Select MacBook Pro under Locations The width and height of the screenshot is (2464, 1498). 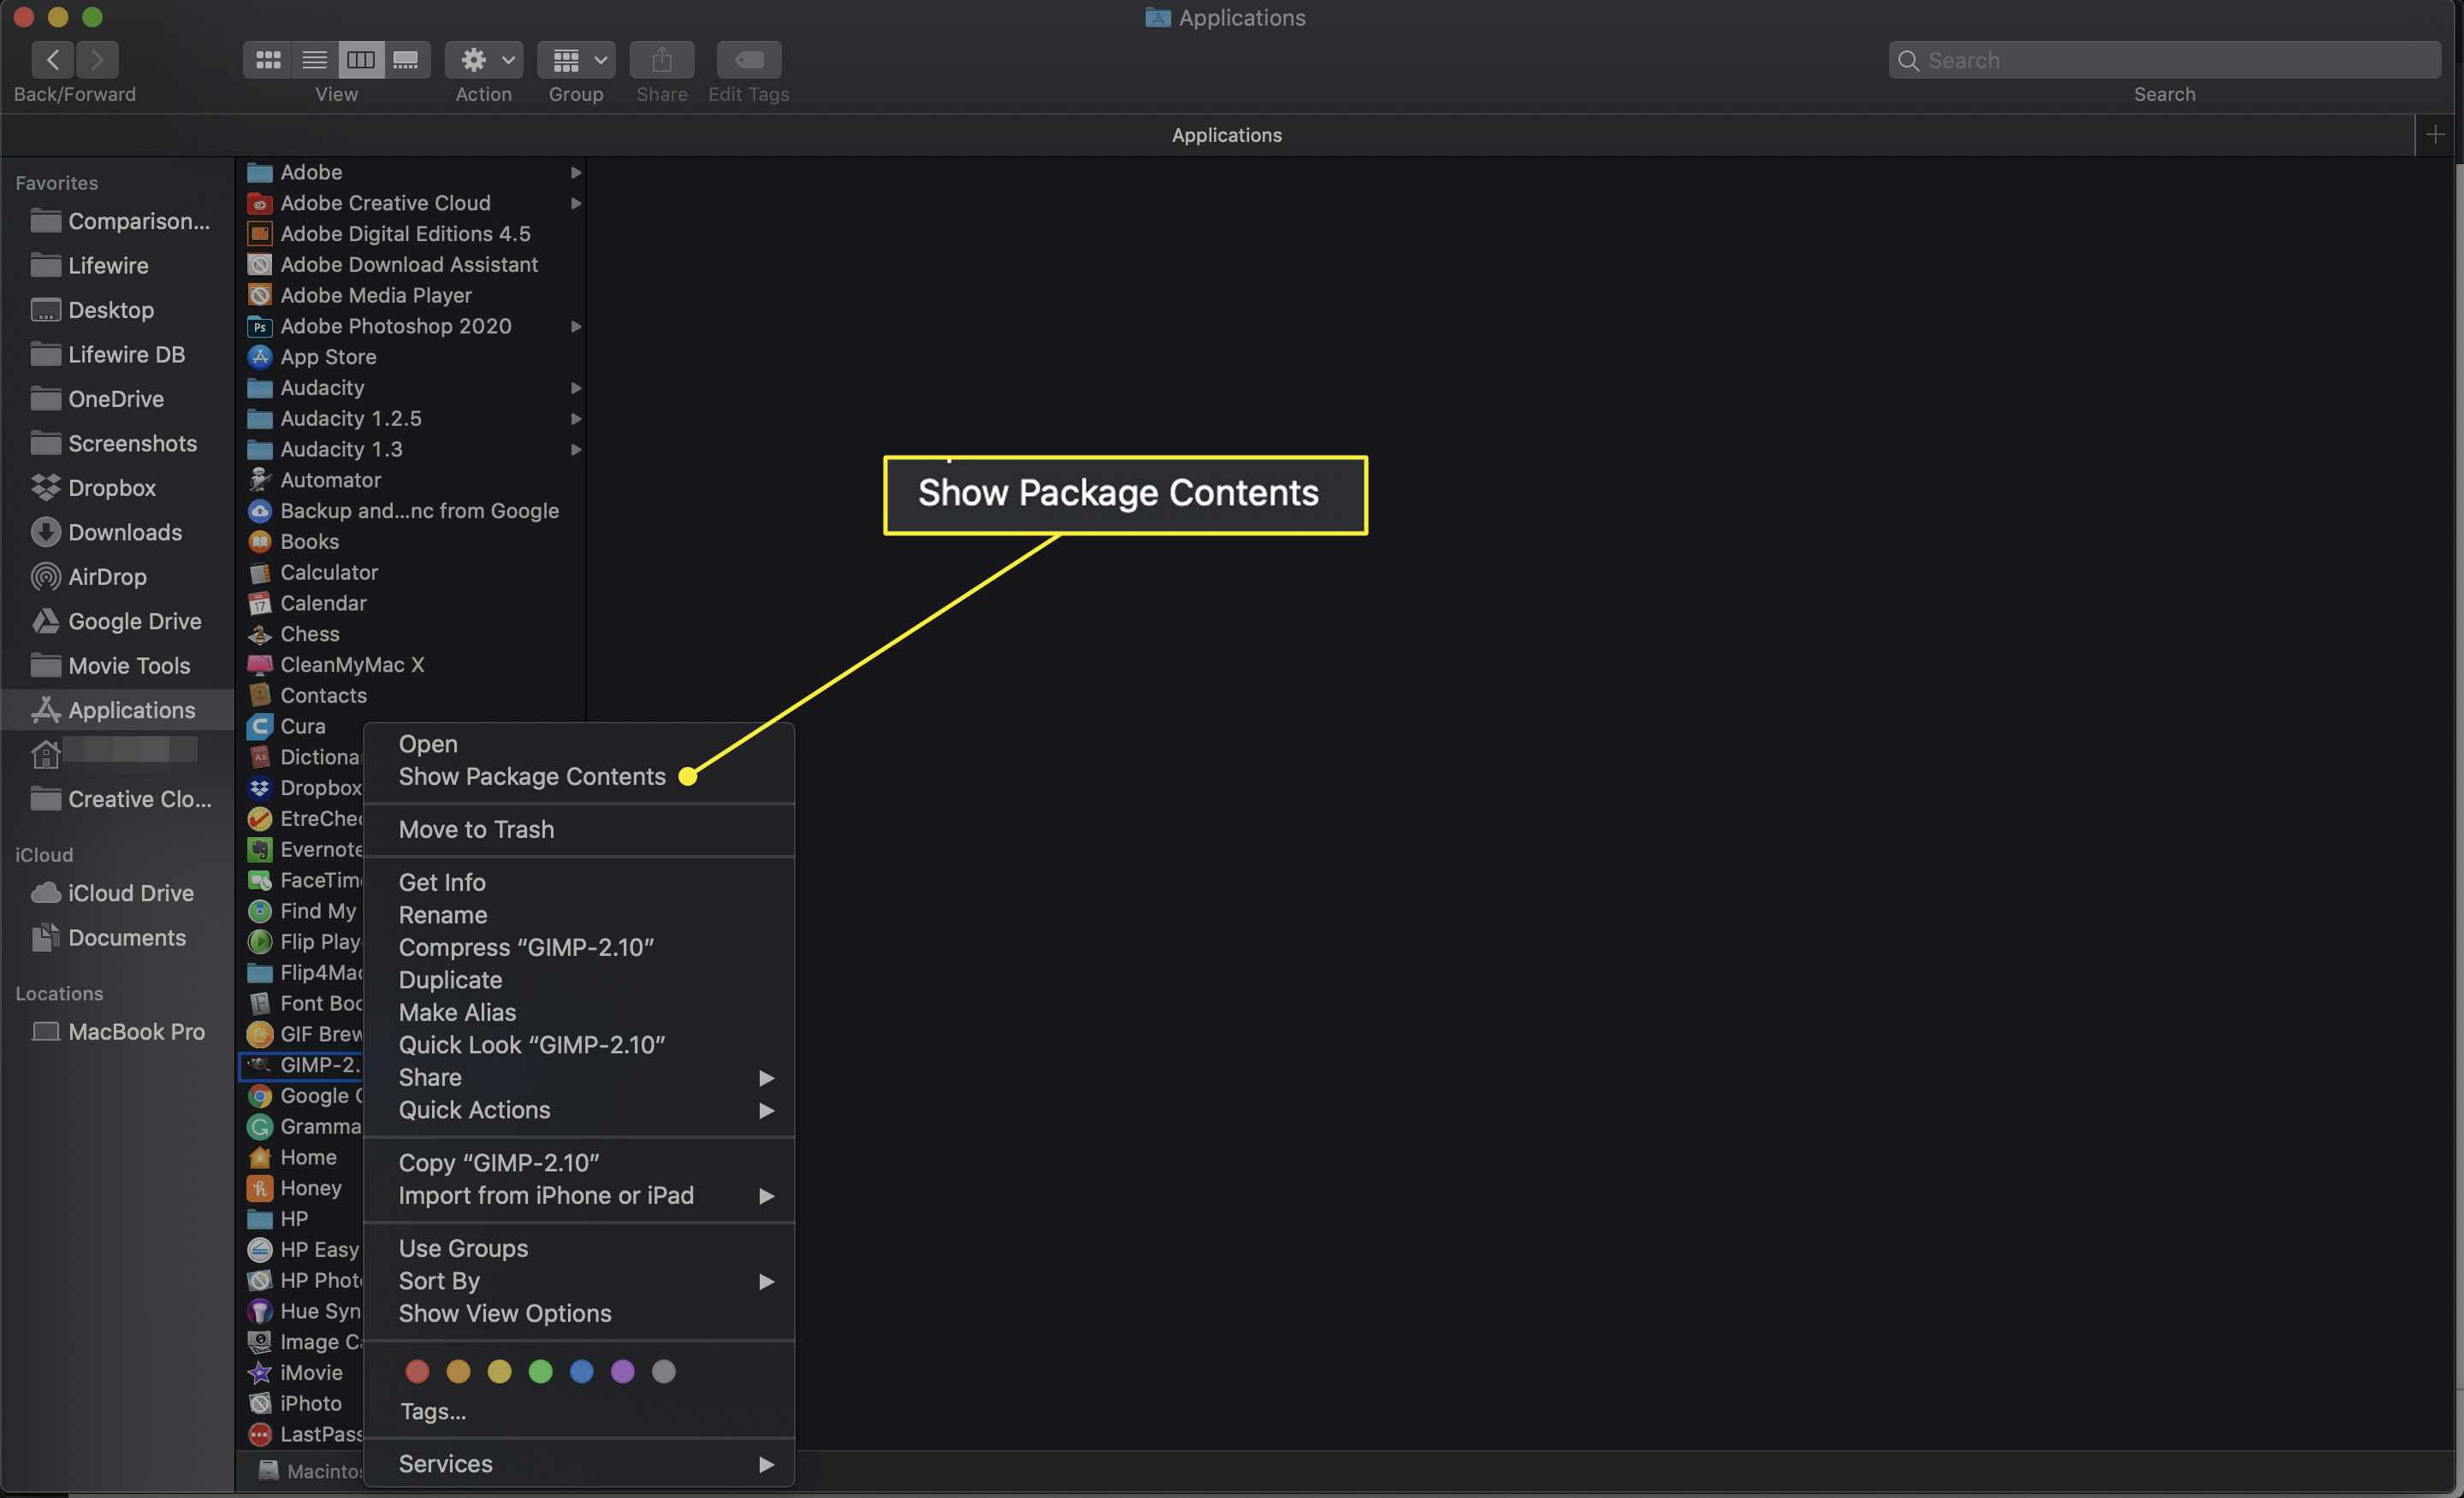pos(136,1031)
